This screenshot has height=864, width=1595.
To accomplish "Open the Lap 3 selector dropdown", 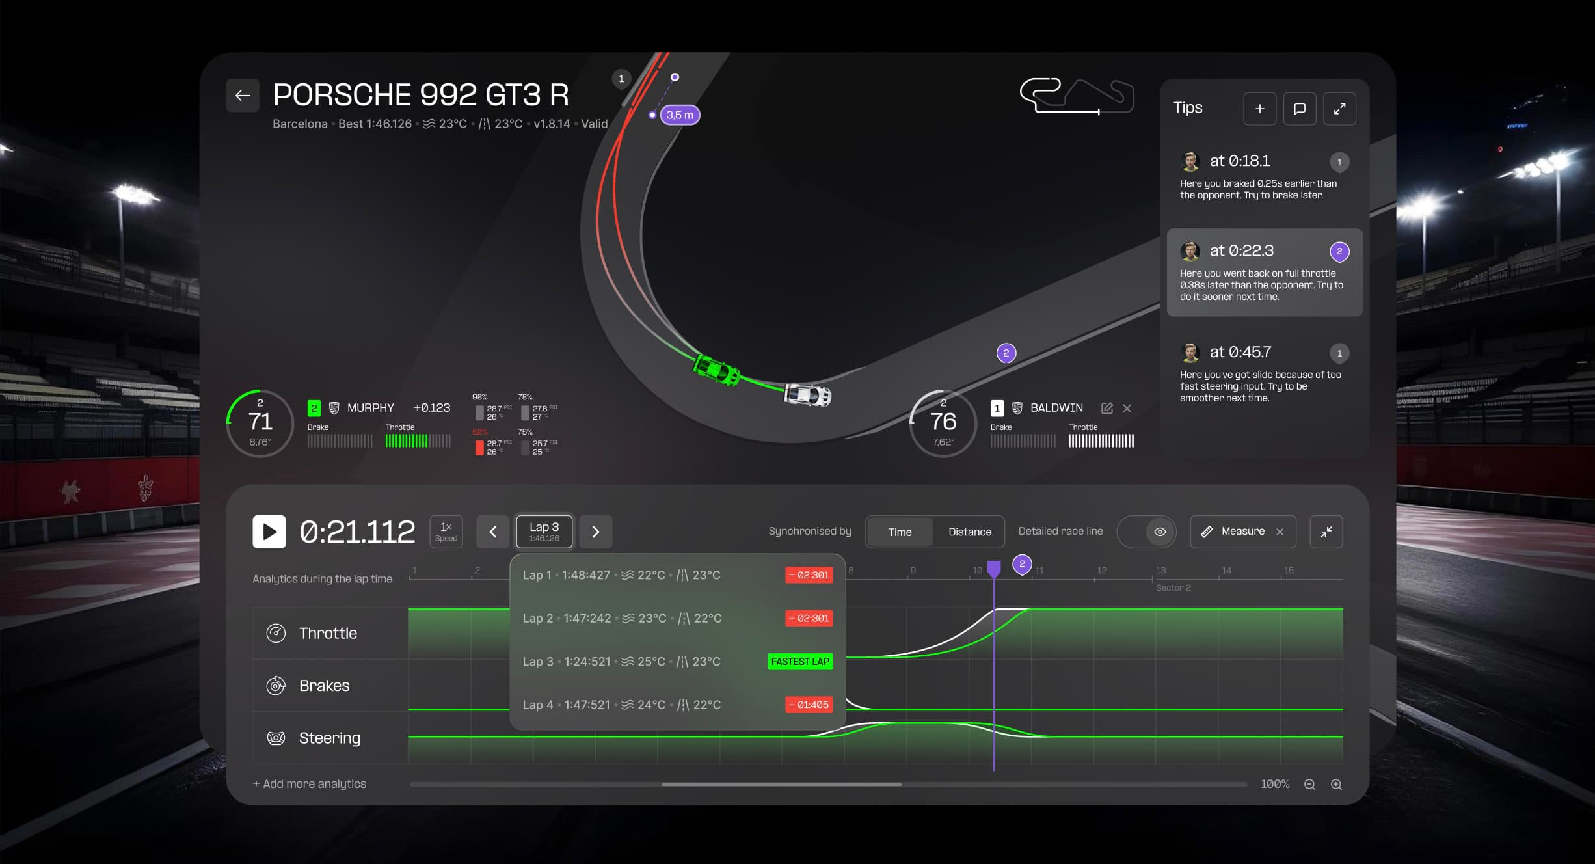I will point(544,532).
